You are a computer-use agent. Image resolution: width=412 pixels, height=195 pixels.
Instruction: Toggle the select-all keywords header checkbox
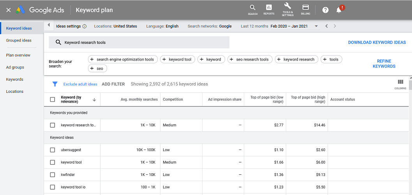point(53,99)
